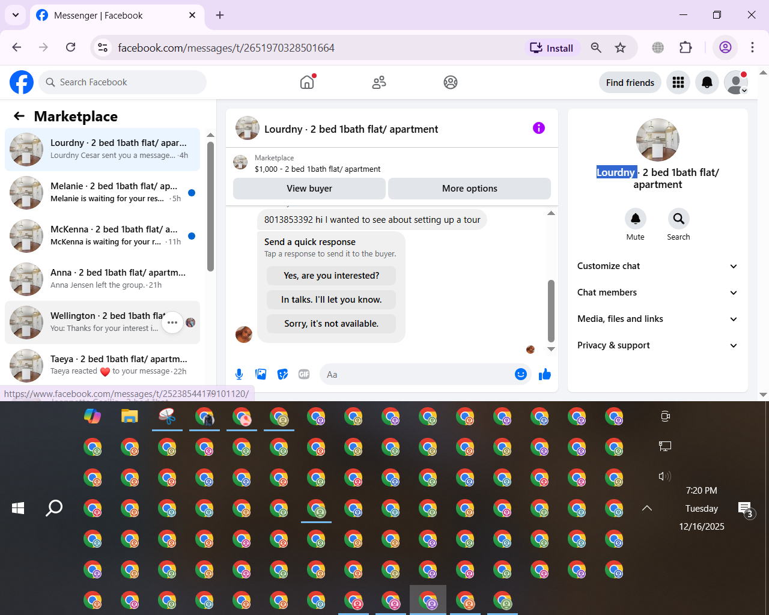Click the Facebook logo

[22, 82]
